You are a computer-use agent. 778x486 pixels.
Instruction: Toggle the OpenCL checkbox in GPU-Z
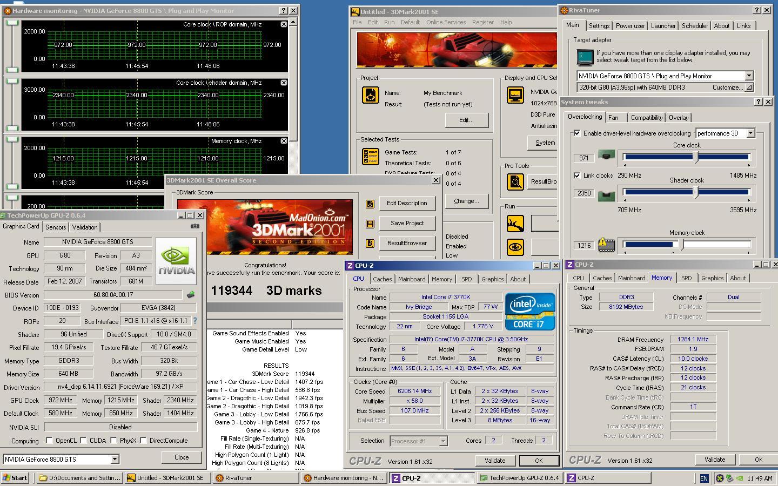[x=49, y=440]
